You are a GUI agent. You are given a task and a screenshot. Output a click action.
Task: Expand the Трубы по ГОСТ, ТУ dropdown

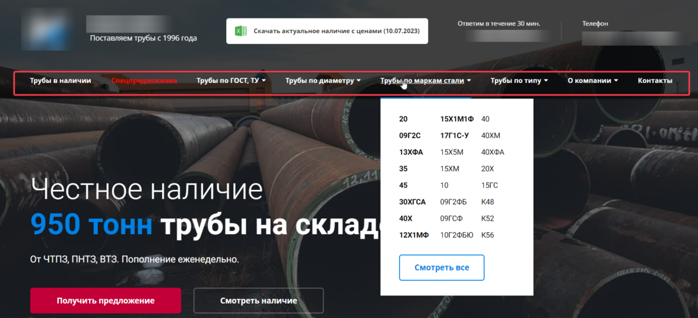pyautogui.click(x=231, y=81)
